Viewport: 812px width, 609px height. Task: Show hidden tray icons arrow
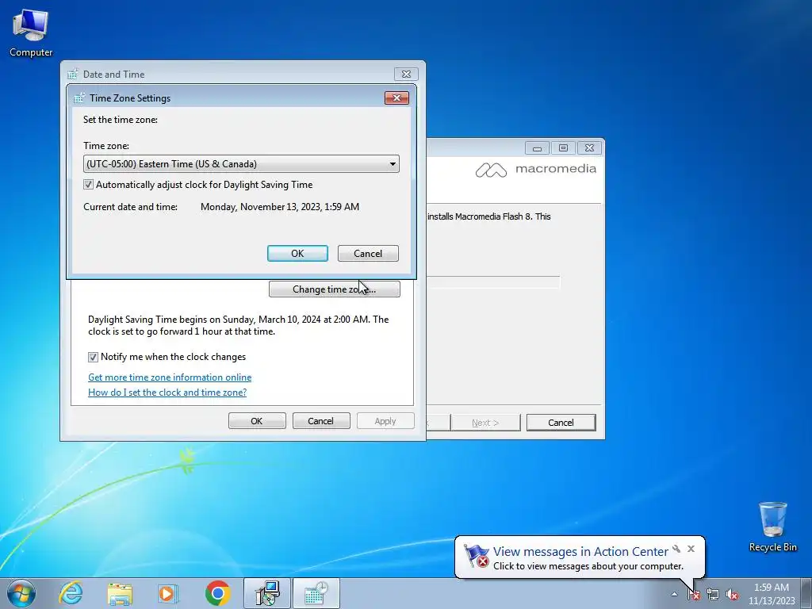[x=674, y=594]
